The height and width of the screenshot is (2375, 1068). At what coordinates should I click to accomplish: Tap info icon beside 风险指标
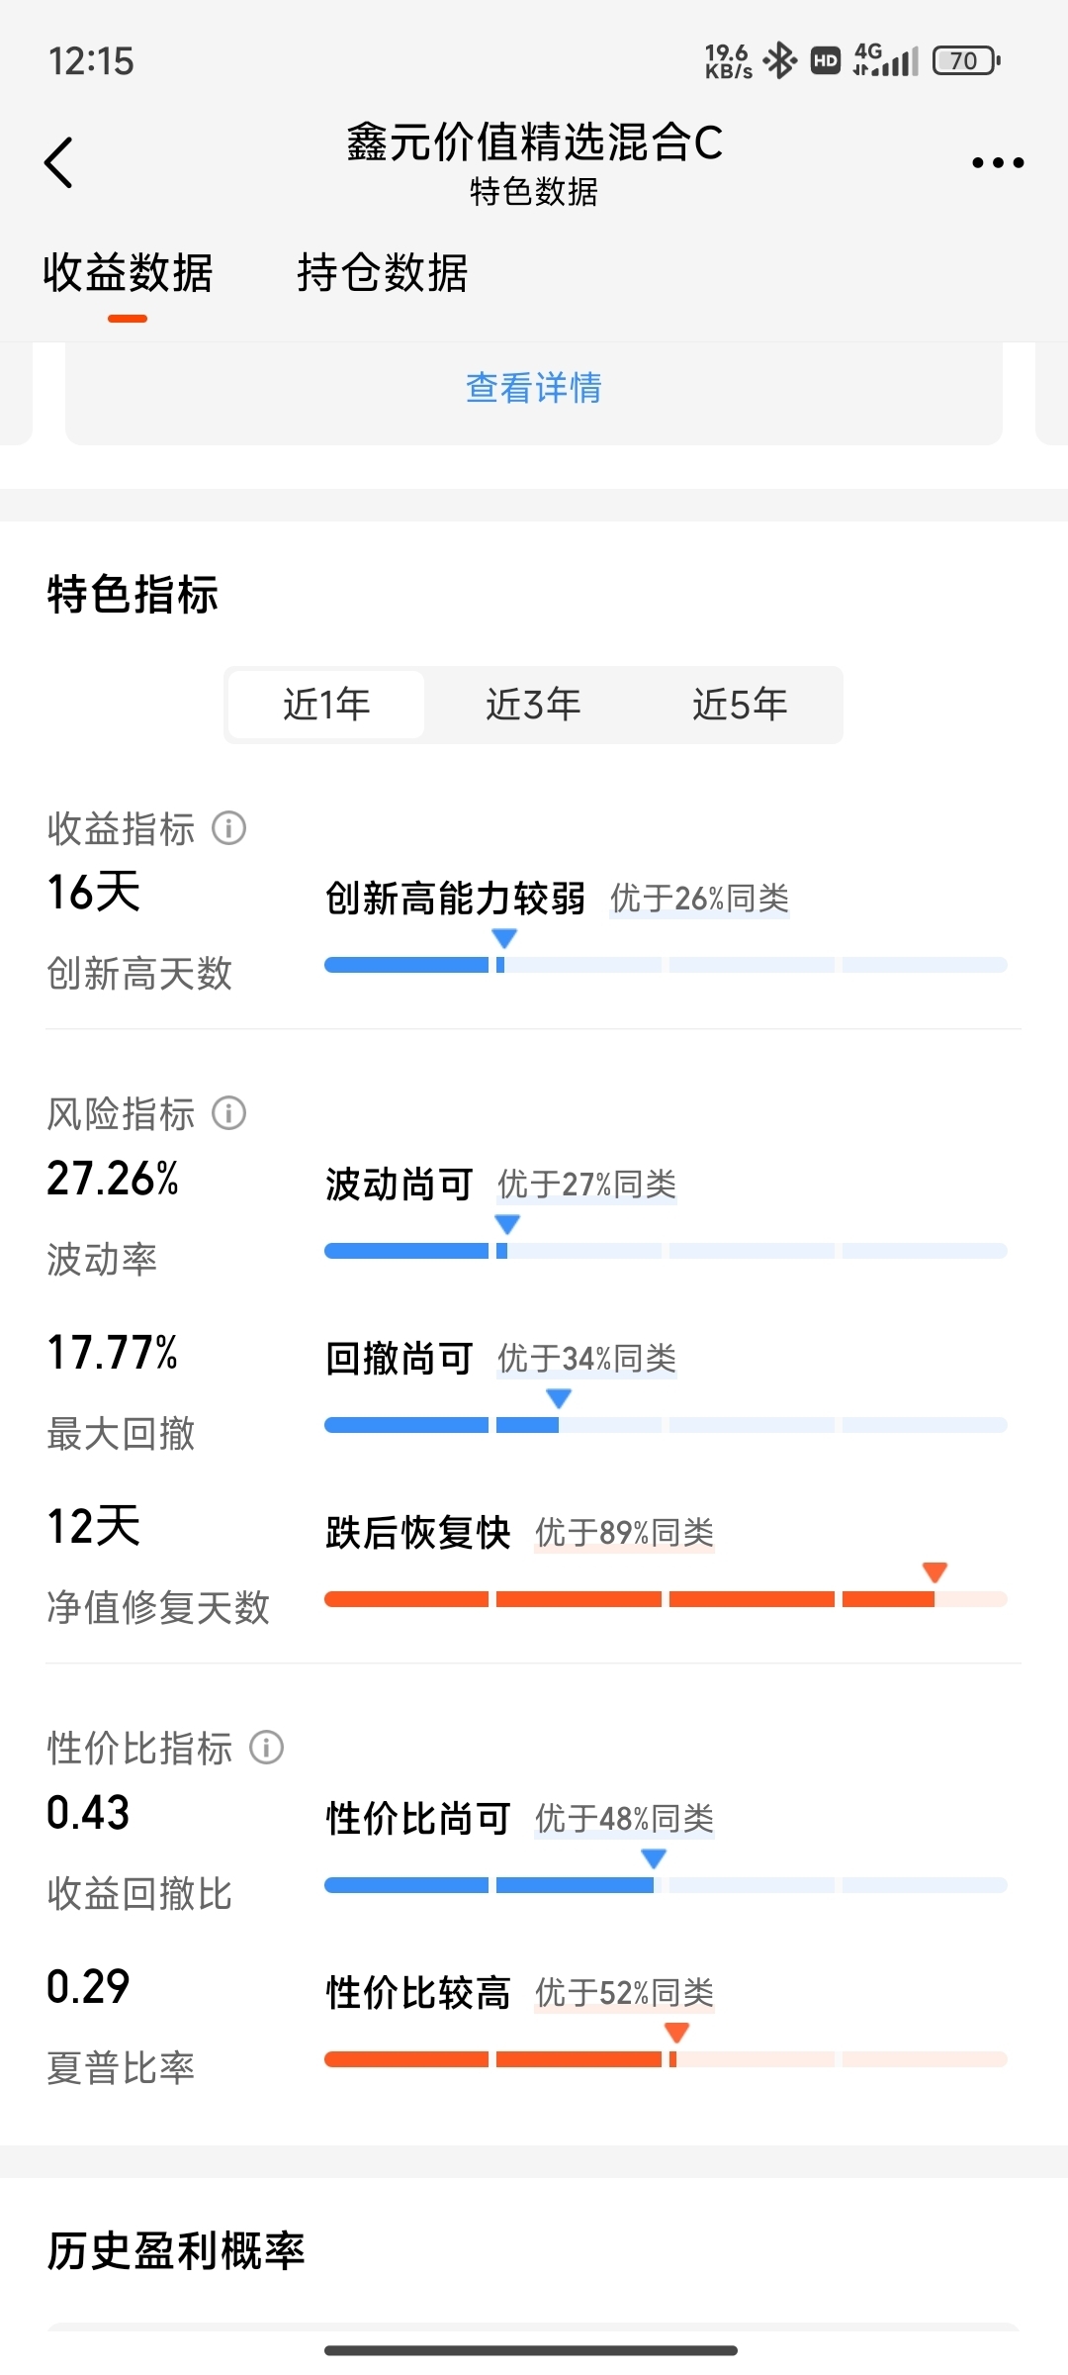(x=228, y=1113)
